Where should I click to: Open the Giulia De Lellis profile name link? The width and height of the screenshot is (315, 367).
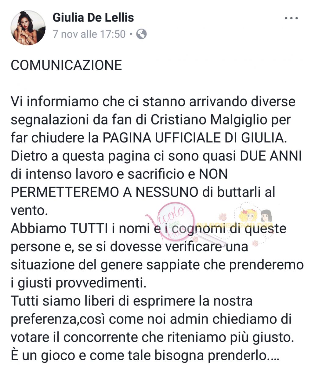point(93,17)
